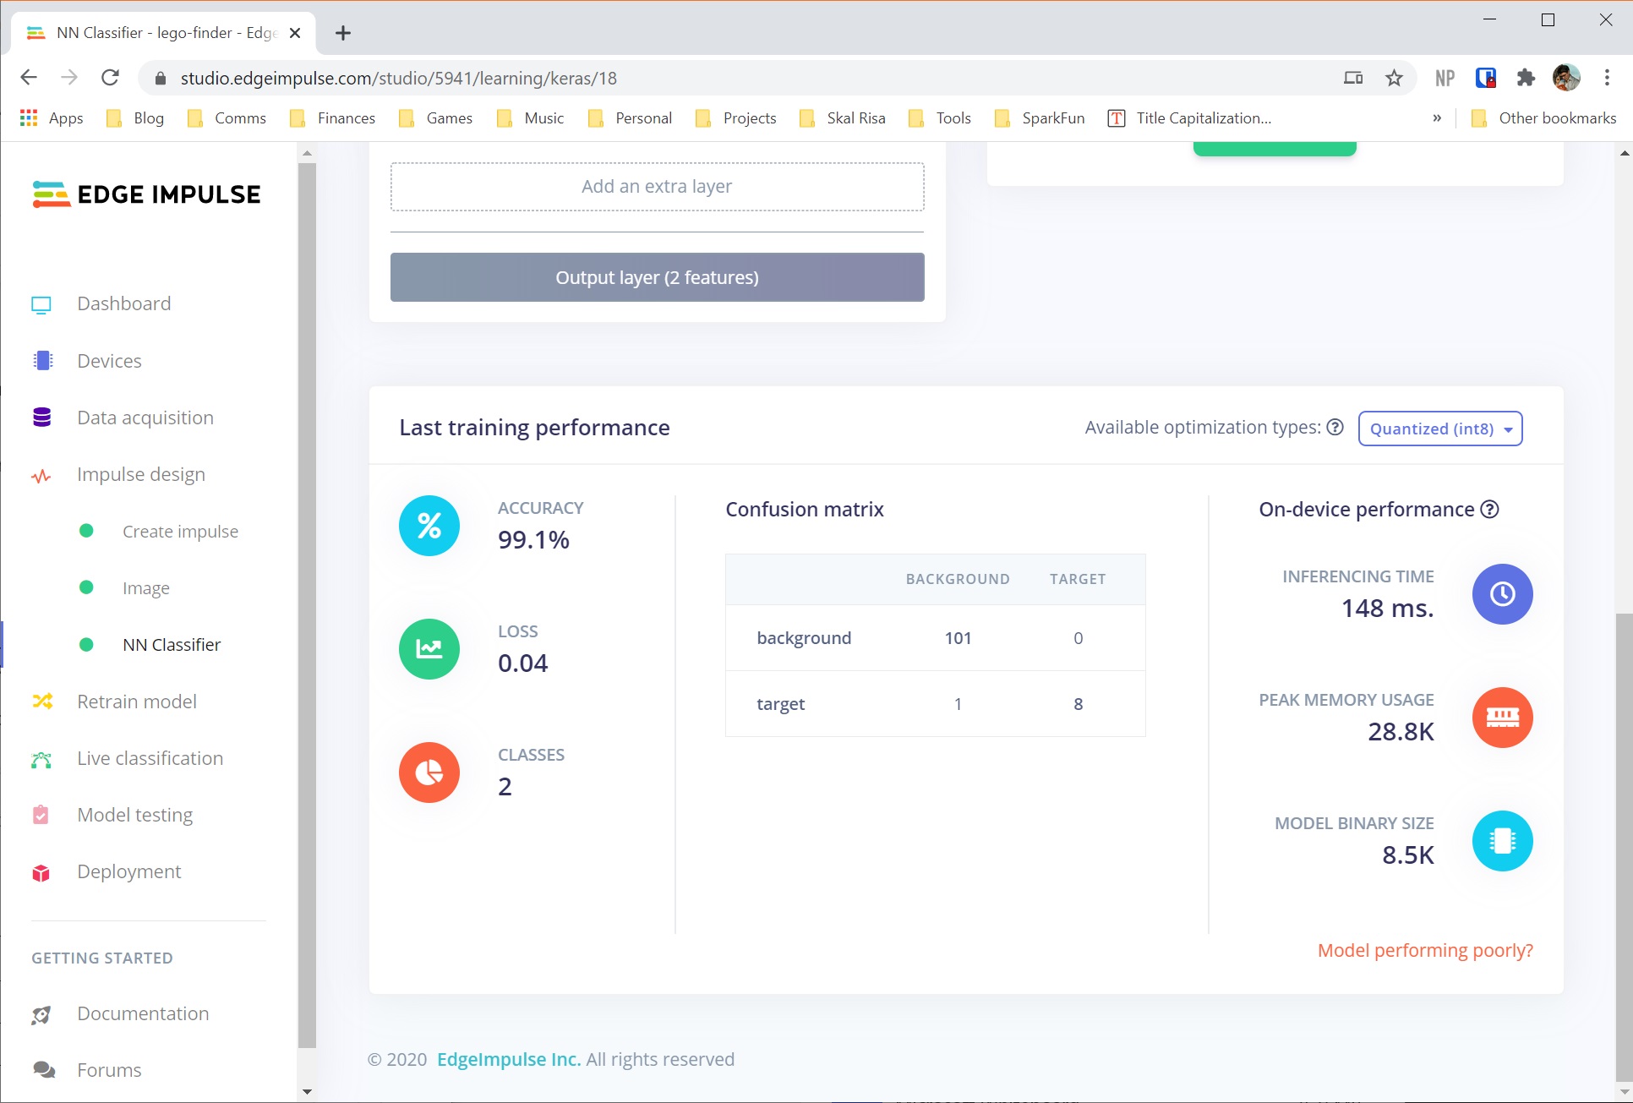Open the Other bookmarks folder

(x=1554, y=118)
